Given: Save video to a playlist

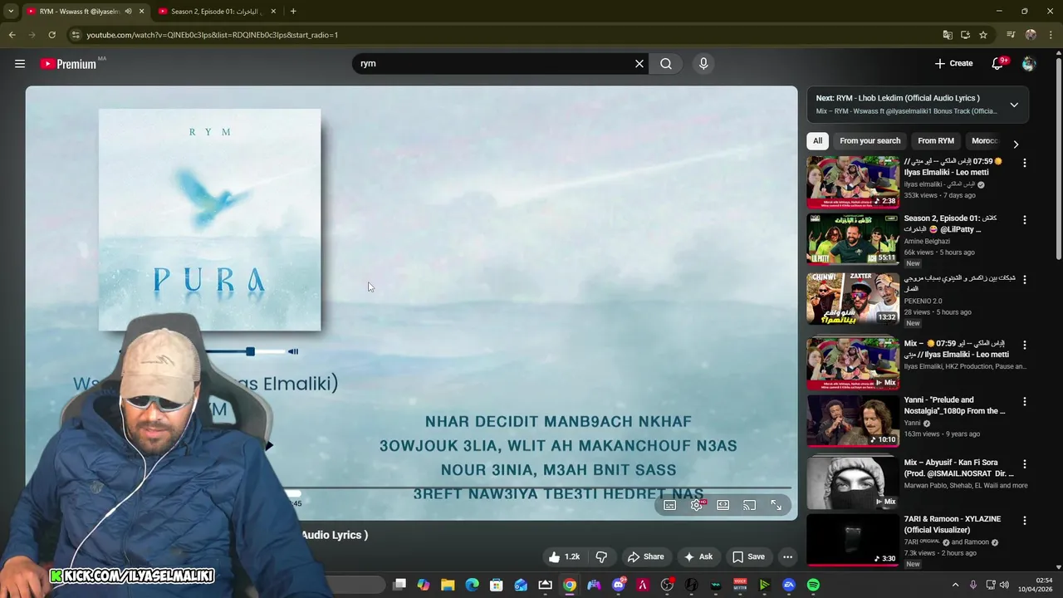Looking at the screenshot, I should point(748,556).
